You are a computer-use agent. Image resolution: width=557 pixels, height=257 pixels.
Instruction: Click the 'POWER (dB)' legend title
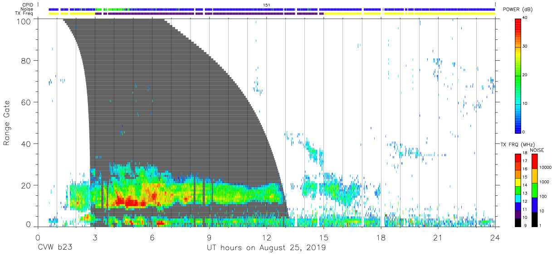(519, 10)
